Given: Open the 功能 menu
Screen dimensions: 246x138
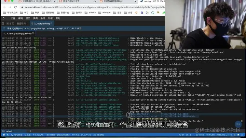Looking at the screenshot, I should point(50,18).
